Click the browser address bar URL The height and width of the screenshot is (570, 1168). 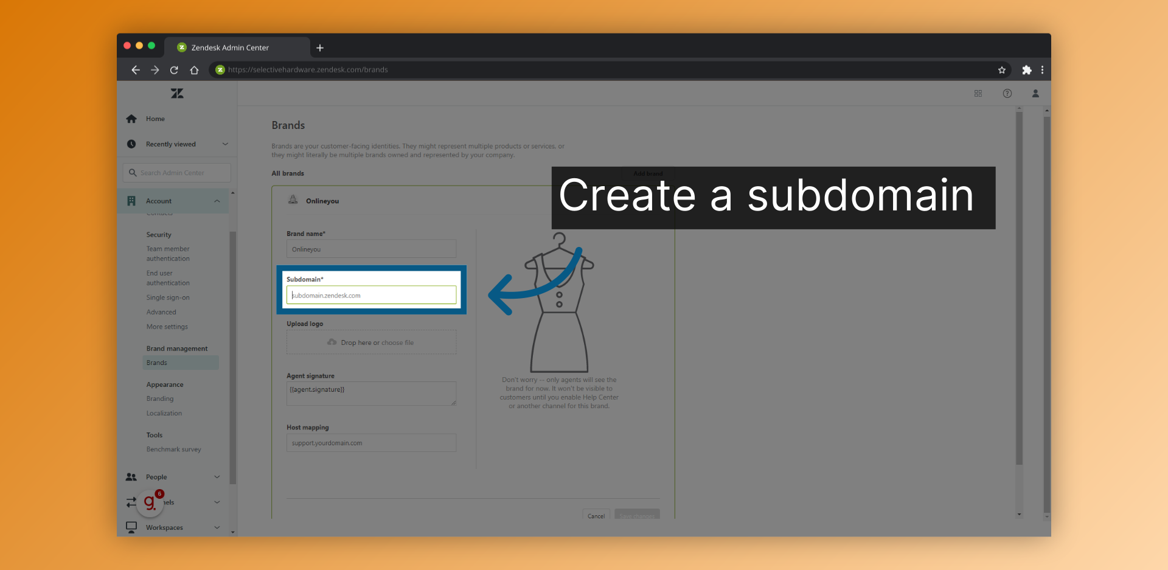[308, 70]
